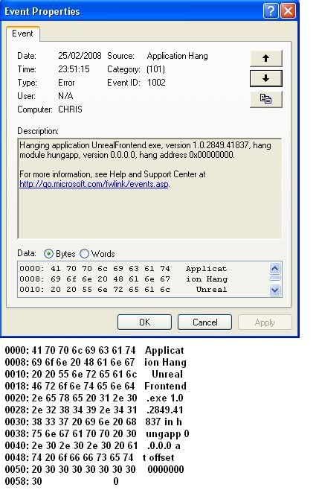Click the OK button
The image size is (319, 496).
point(145,322)
